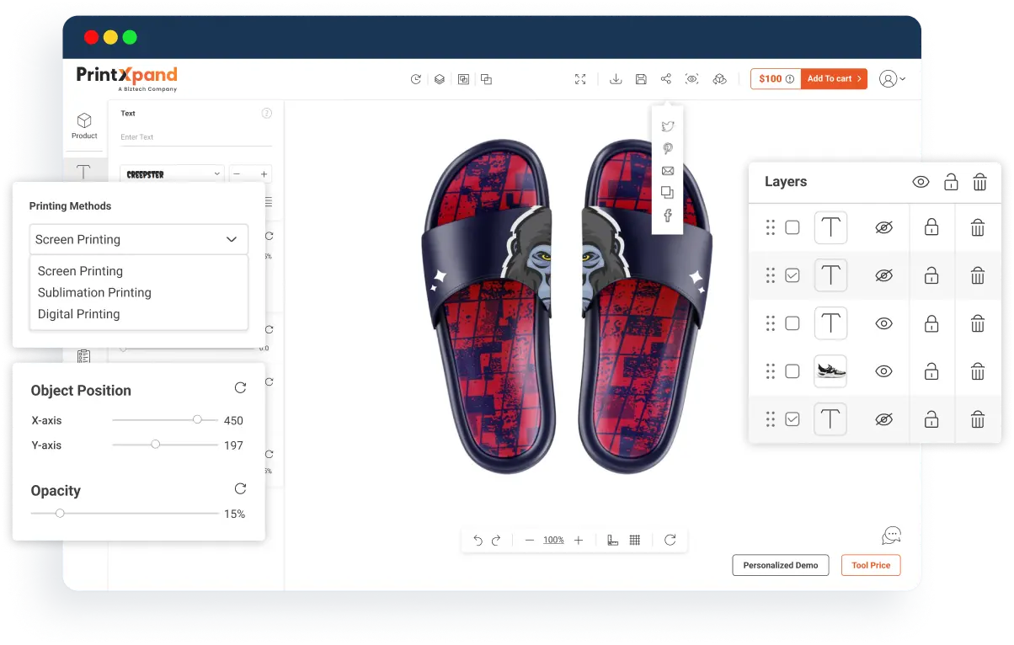Toggle visibility of all layers in Layers header
1014x645 pixels.
[921, 182]
